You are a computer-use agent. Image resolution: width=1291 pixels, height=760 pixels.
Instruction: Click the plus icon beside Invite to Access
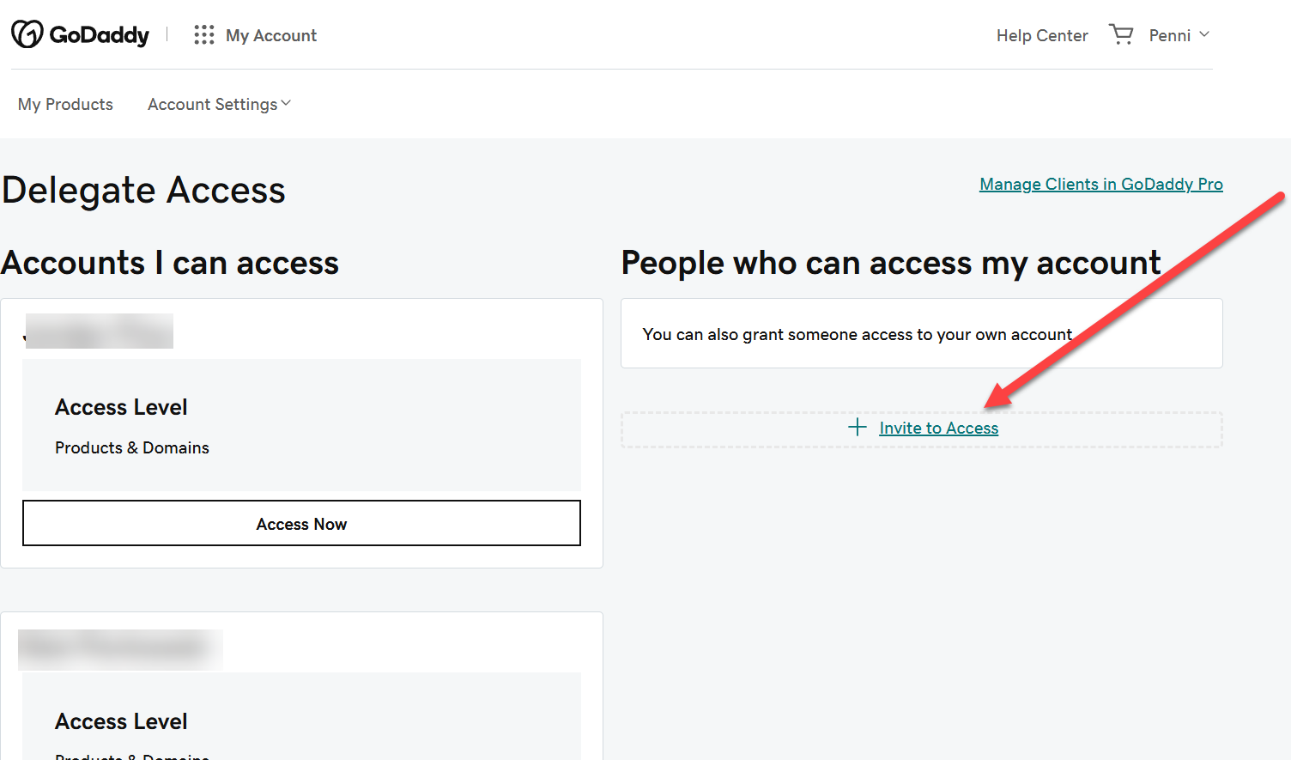[x=857, y=428]
